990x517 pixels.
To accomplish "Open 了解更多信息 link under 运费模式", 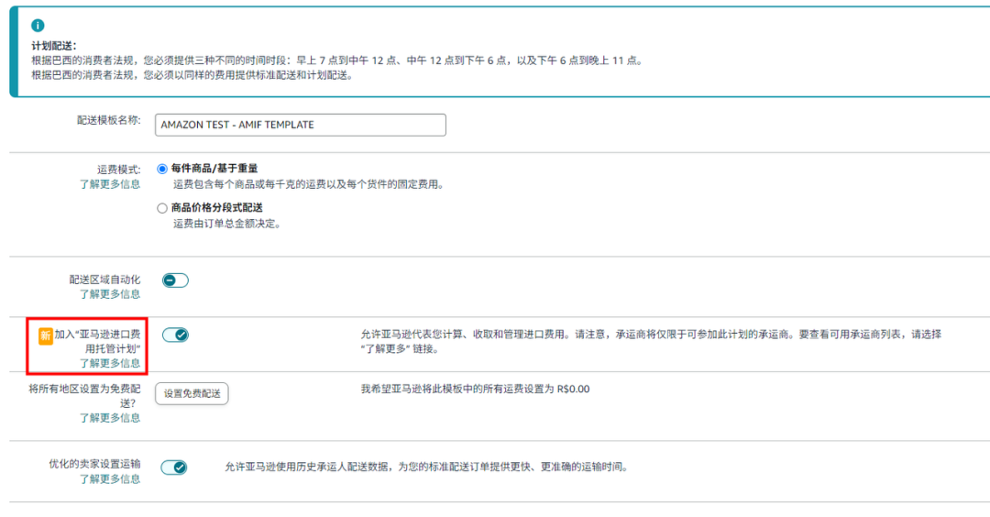I will pos(109,184).
